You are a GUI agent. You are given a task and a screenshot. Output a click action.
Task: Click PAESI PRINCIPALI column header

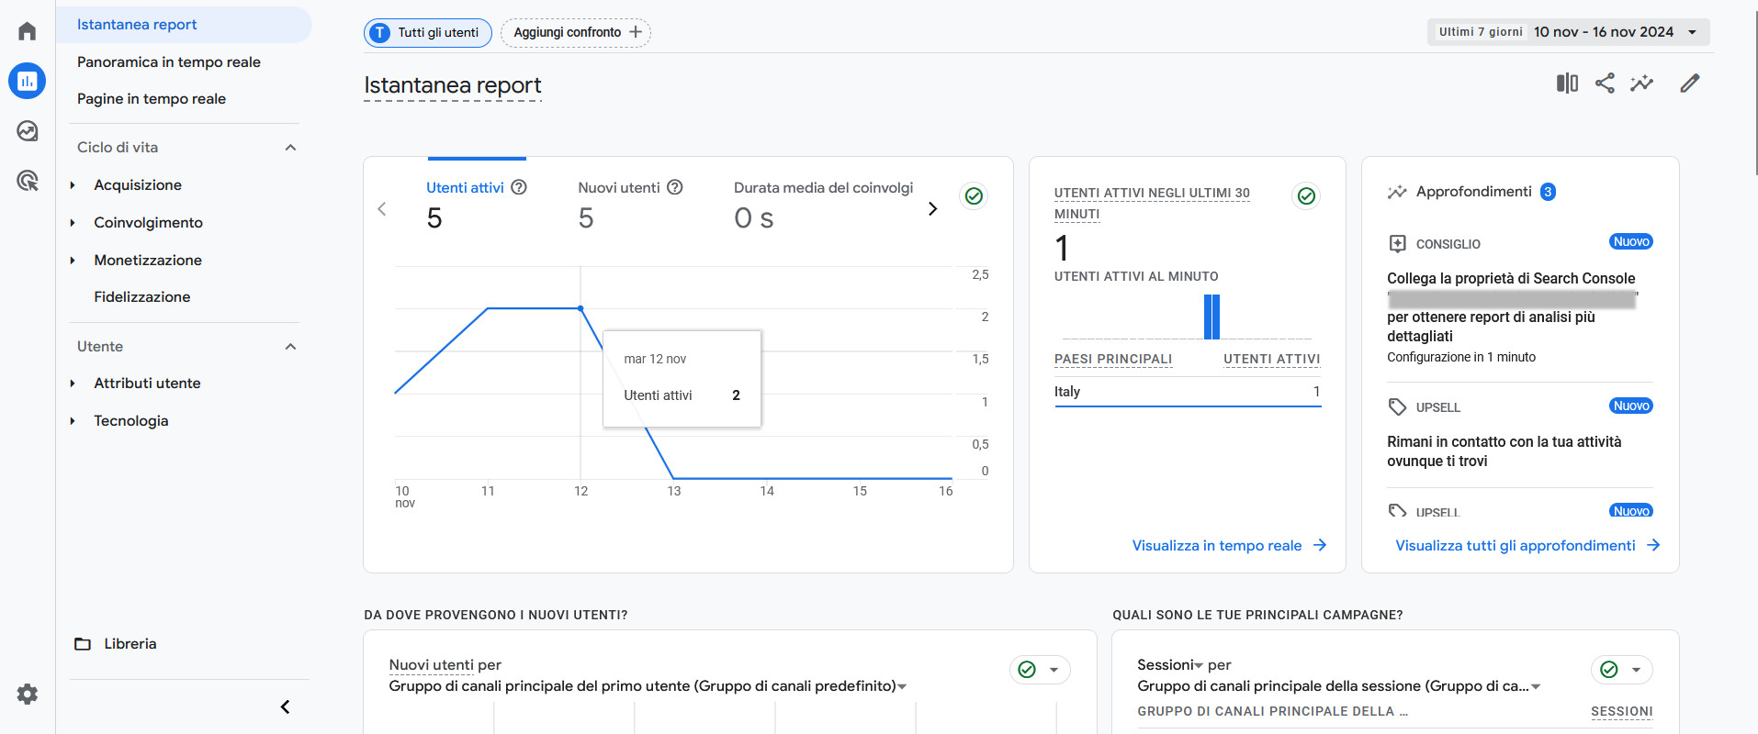tap(1113, 359)
